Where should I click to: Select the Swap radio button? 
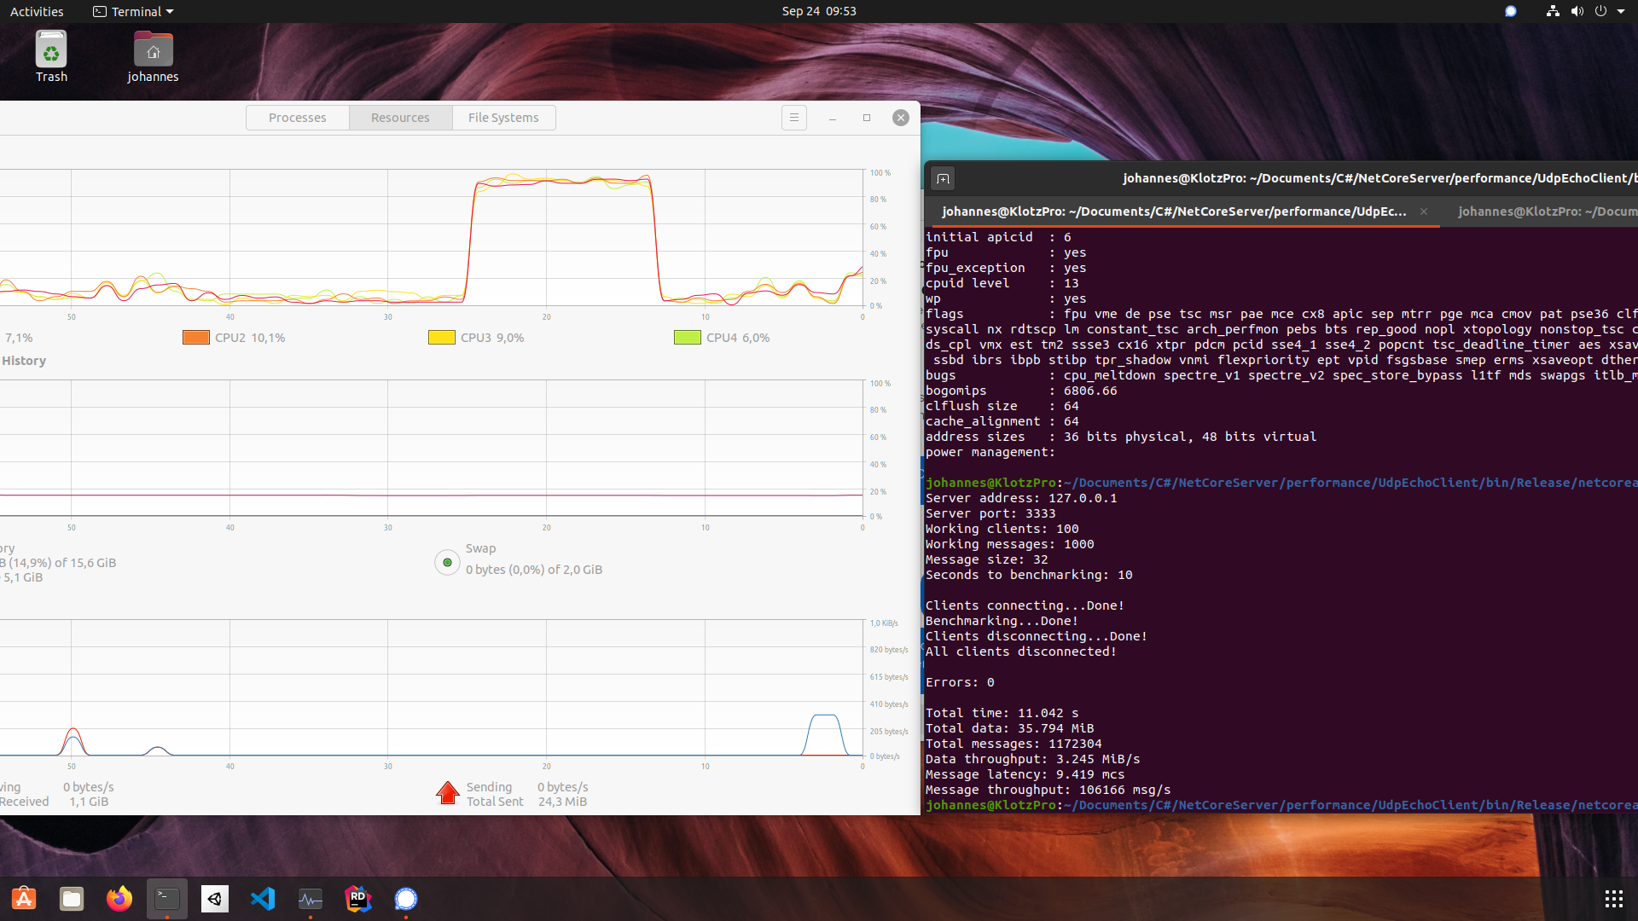447,562
